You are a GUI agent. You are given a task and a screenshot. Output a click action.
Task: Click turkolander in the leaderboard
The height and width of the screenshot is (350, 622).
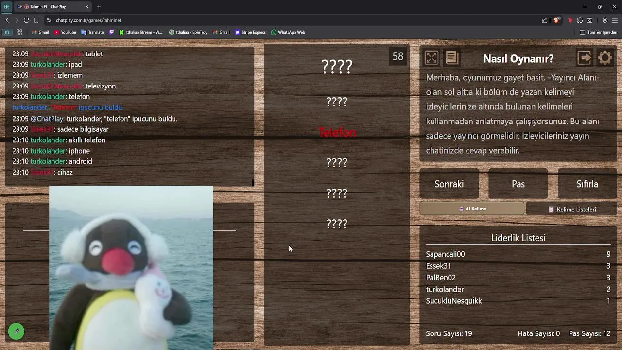coord(445,289)
